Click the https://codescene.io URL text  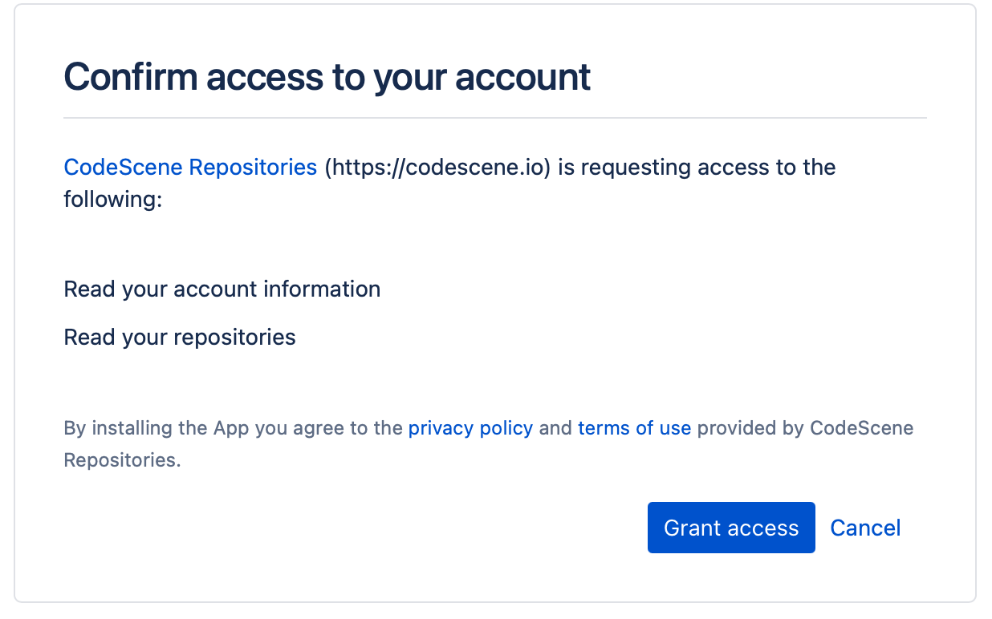coord(437,167)
